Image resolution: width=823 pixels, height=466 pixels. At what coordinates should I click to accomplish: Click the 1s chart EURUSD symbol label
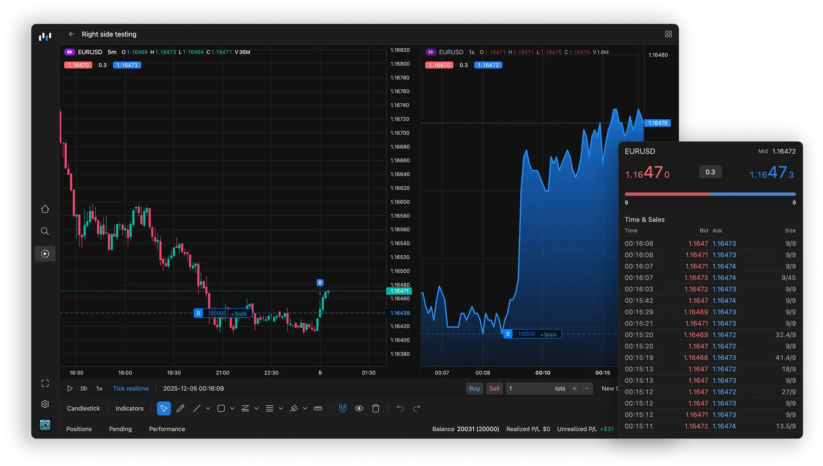click(x=451, y=52)
